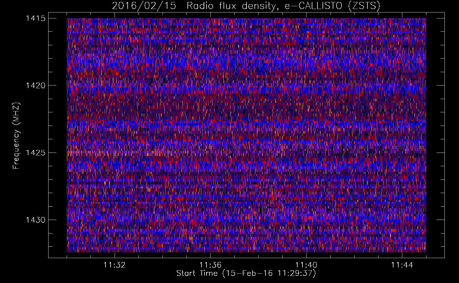This screenshot has height=283, width=459.
Task: Click the 1420 frequency tick label
Action: 35,85
